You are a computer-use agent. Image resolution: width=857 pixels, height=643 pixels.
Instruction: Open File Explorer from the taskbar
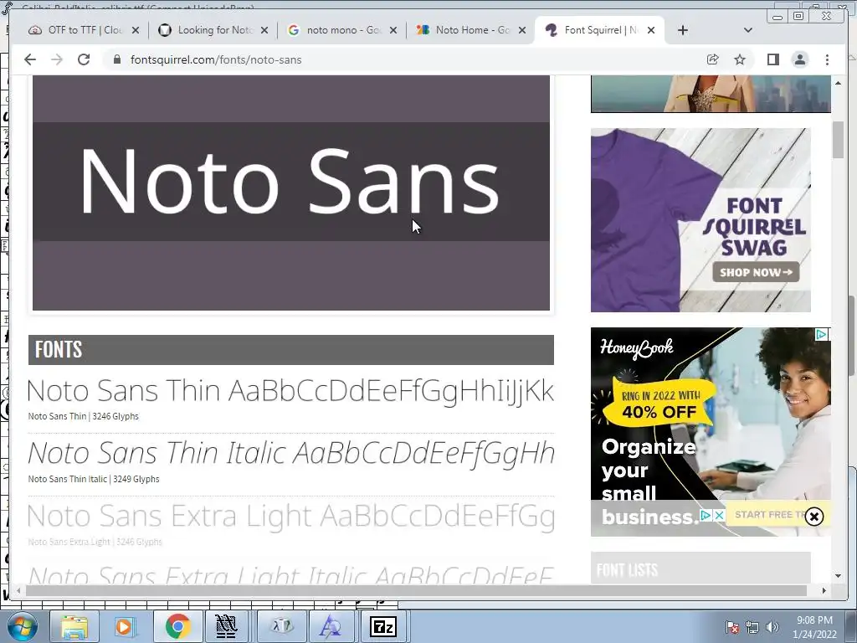tap(74, 626)
